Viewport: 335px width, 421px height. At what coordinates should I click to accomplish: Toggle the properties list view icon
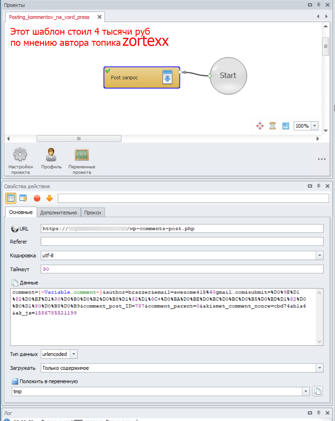point(11,199)
